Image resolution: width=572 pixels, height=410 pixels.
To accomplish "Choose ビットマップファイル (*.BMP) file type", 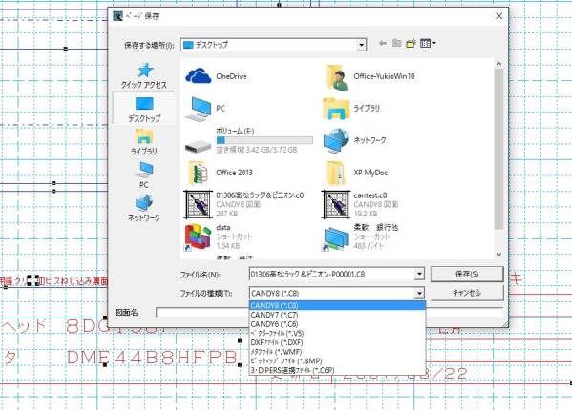I will [x=337, y=361].
